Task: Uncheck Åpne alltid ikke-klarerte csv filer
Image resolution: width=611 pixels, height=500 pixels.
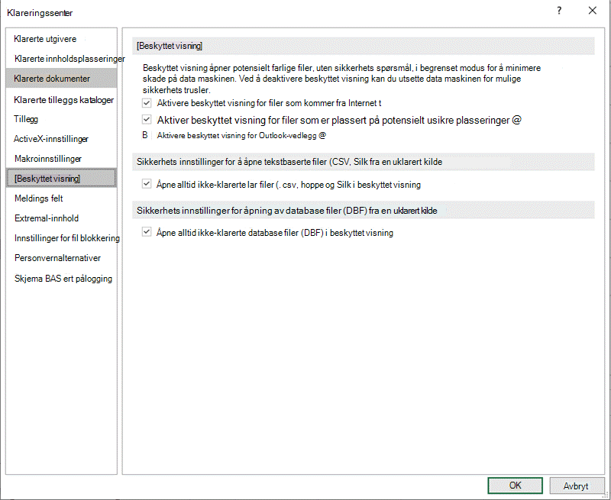Action: [147, 184]
